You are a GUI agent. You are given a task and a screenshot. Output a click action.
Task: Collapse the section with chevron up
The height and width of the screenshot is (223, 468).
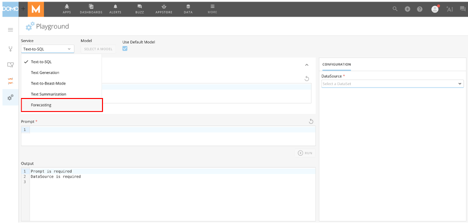[x=306, y=65]
